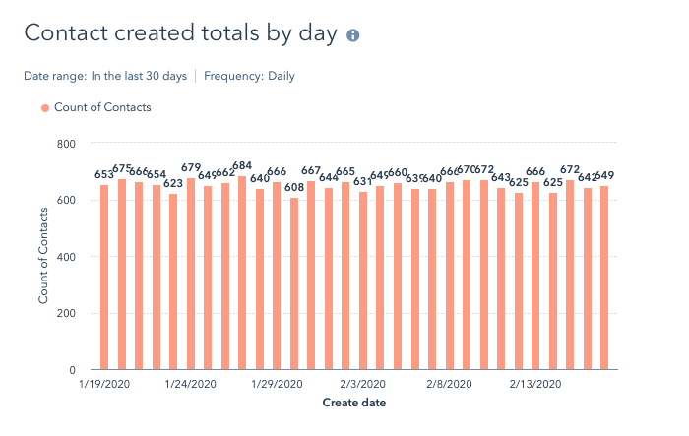The width and height of the screenshot is (689, 436).
Task: Select the bar labeled 675
Action: click(122, 275)
